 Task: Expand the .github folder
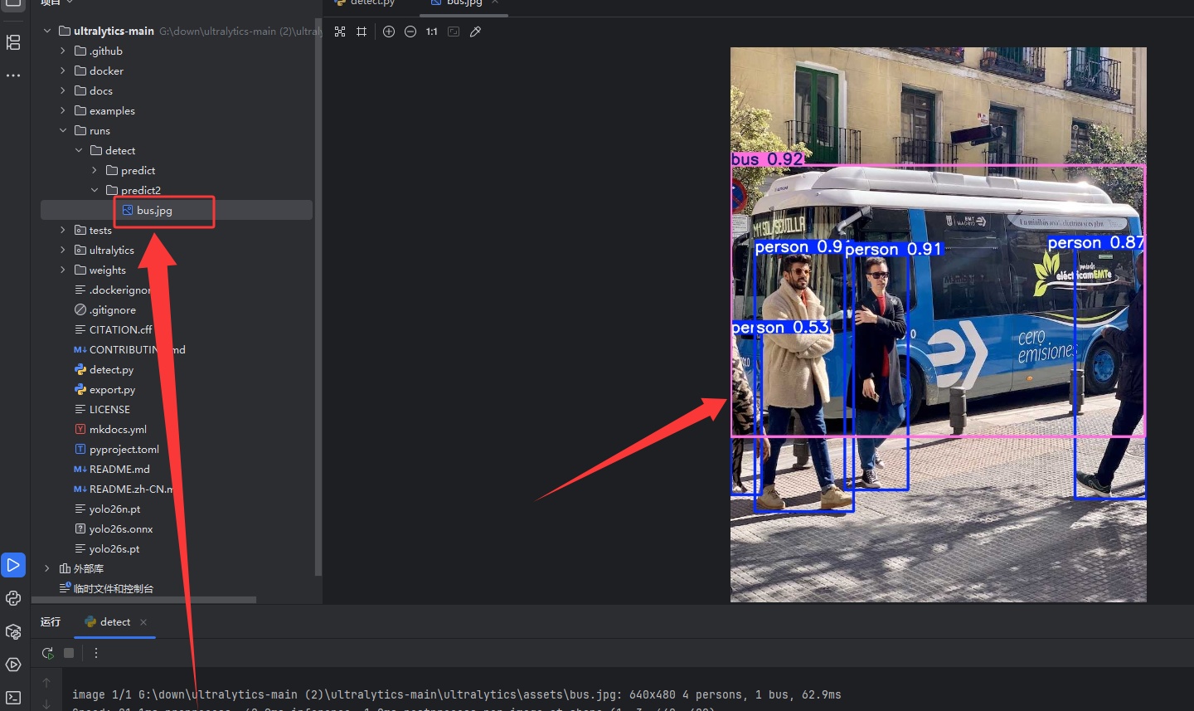click(63, 51)
